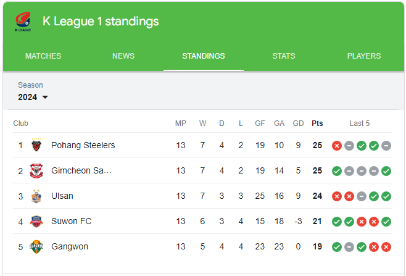
Task: Click Ulsan's grey draw result icon
Action: point(362,196)
